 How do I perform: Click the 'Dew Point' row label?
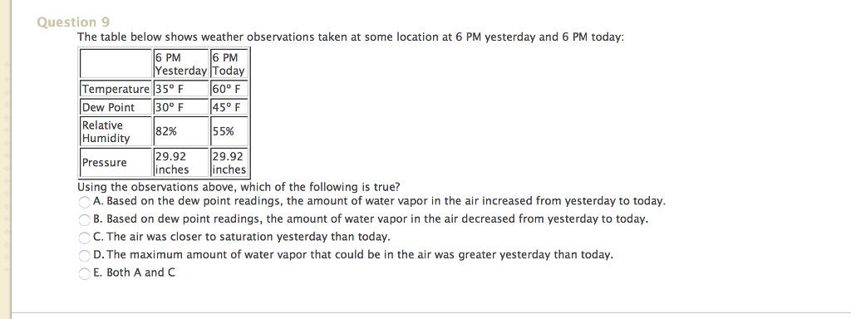116,107
